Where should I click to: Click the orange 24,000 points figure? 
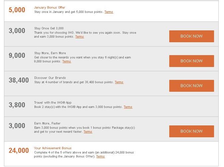(19, 150)
